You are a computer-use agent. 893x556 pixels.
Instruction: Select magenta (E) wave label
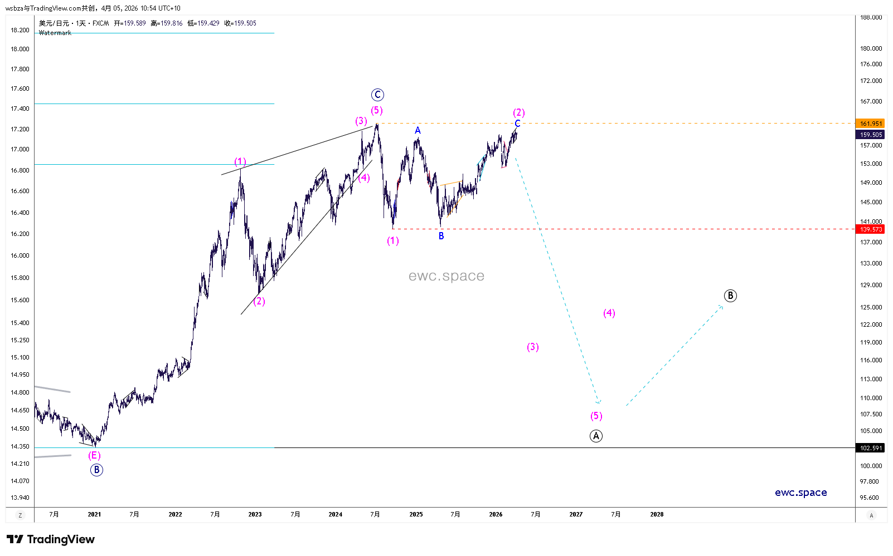[x=94, y=455]
